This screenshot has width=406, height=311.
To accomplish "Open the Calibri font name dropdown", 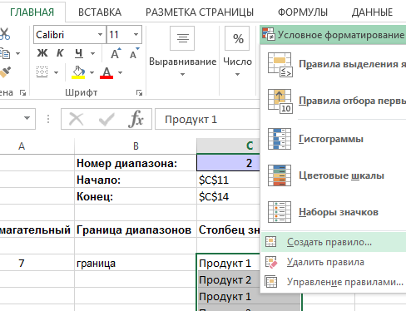I will pyautogui.click(x=100, y=35).
